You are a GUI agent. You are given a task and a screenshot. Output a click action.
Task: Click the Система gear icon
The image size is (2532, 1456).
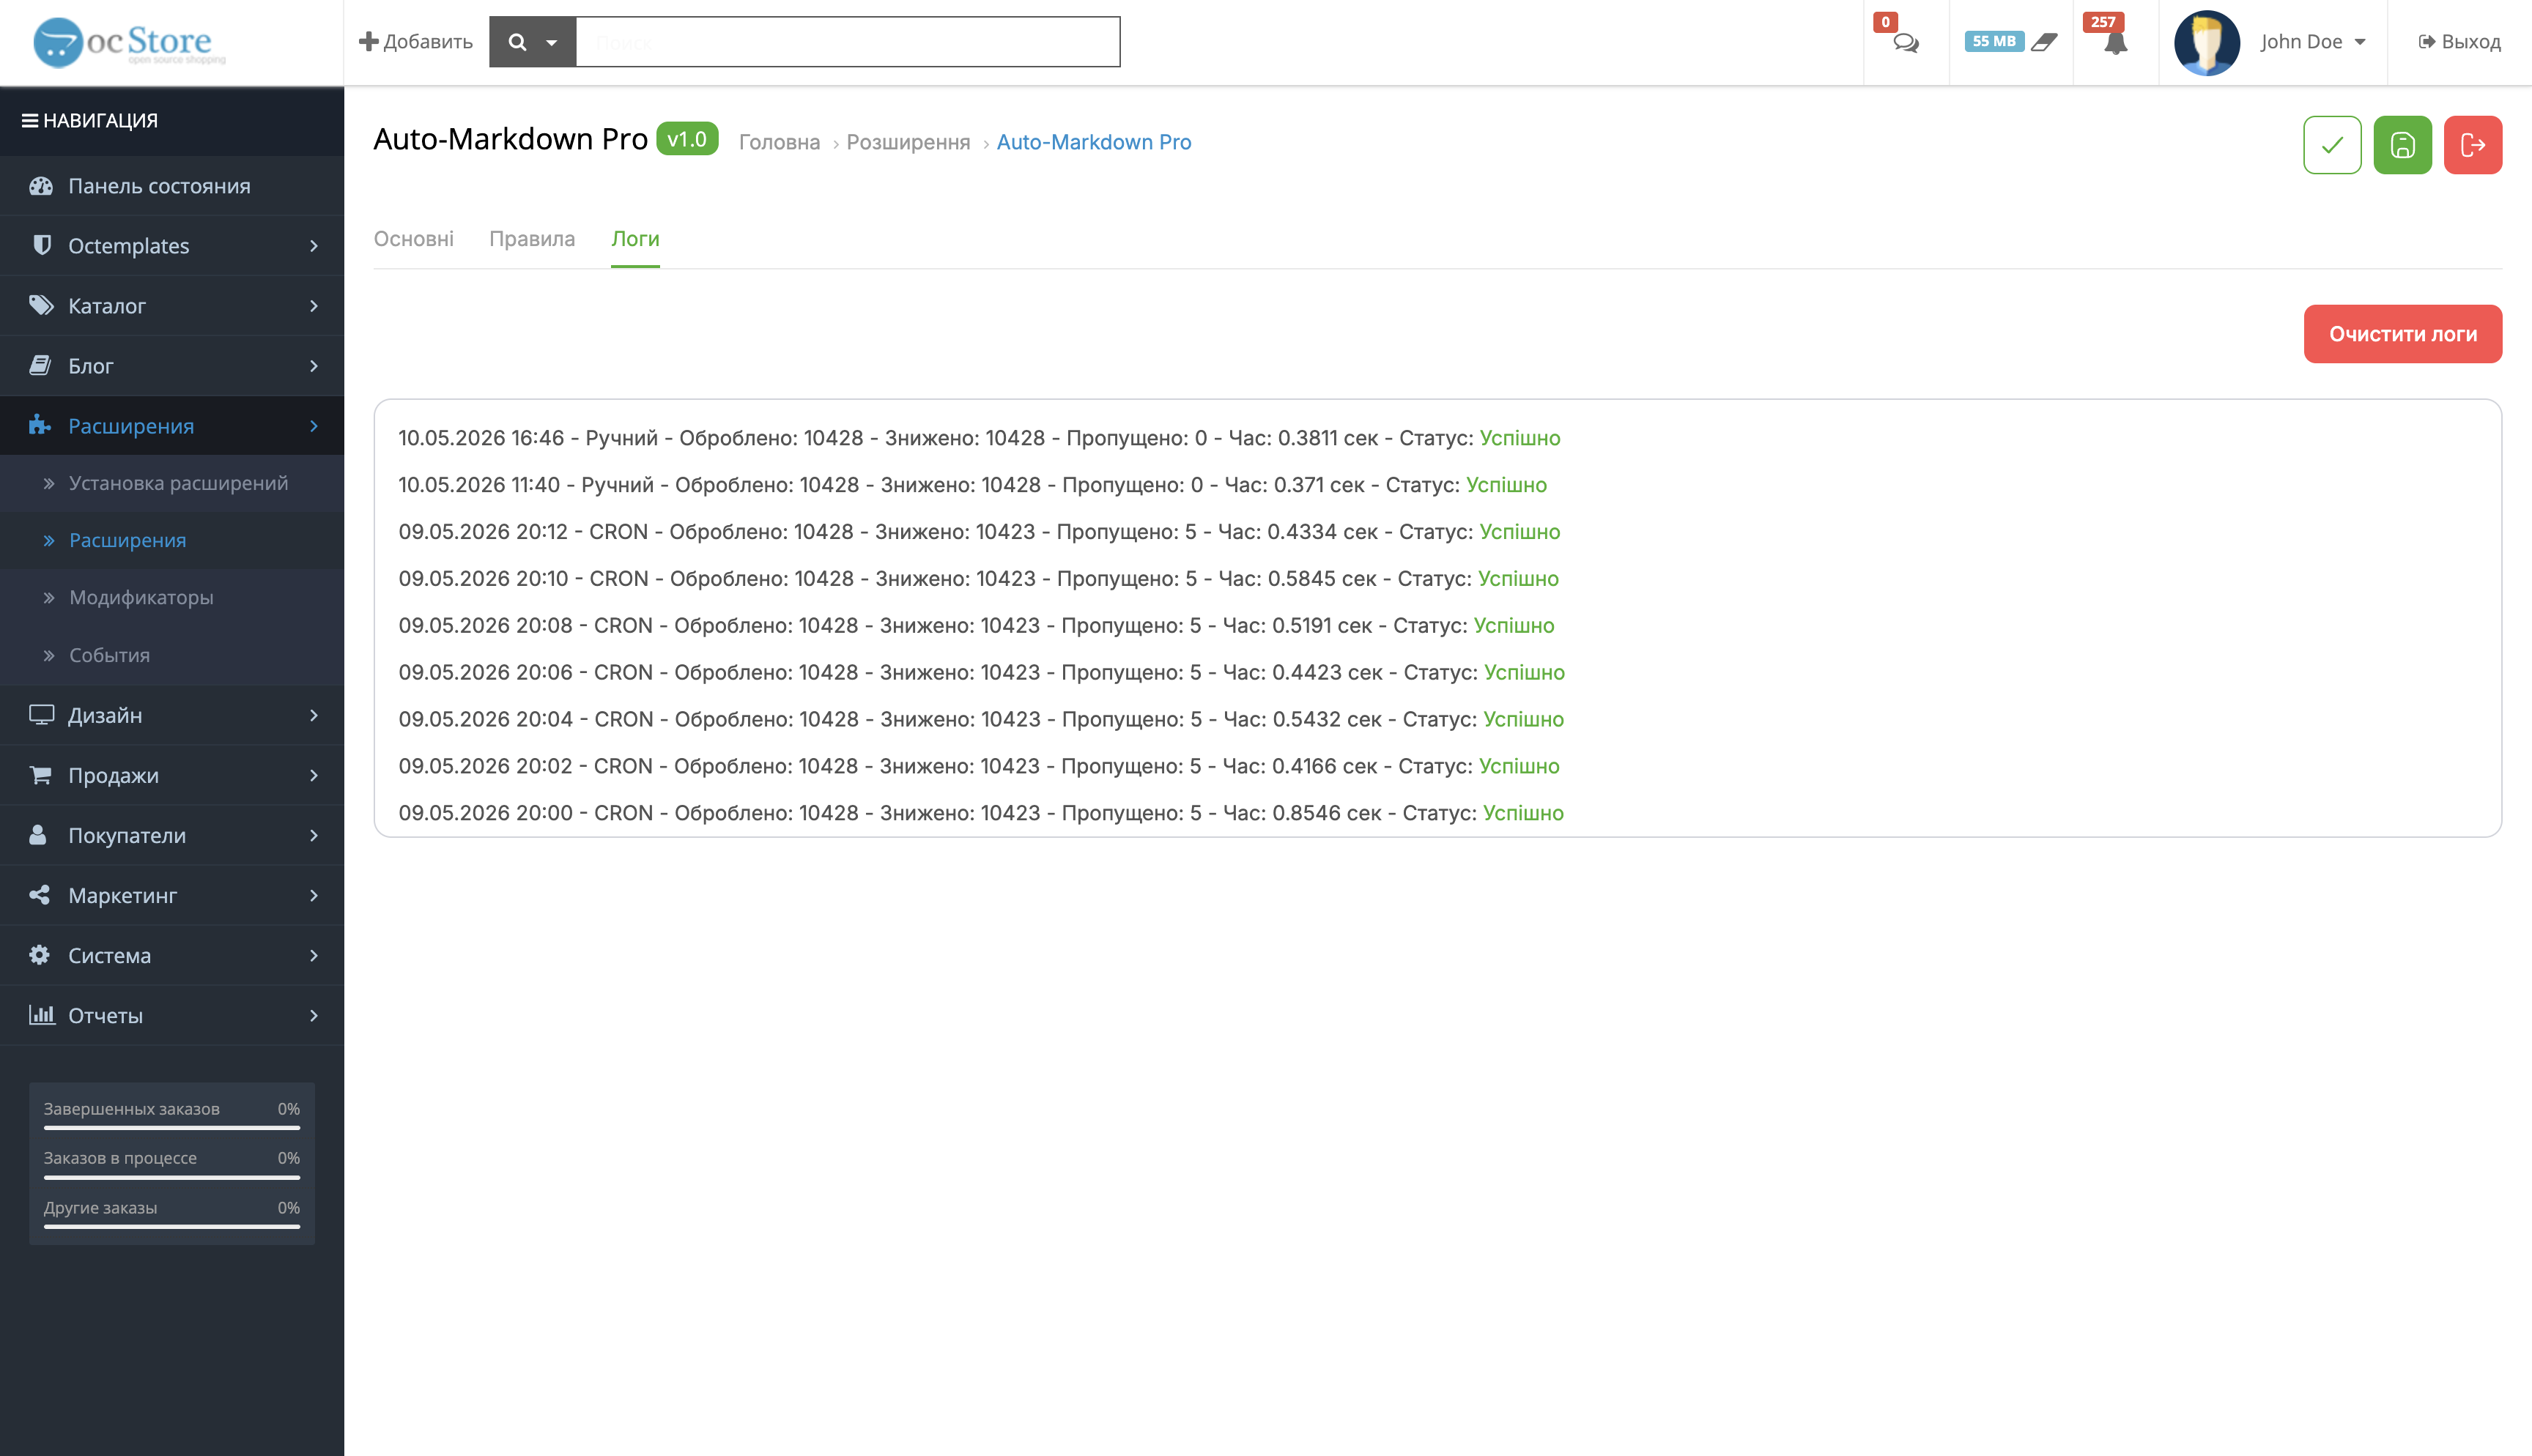[39, 955]
